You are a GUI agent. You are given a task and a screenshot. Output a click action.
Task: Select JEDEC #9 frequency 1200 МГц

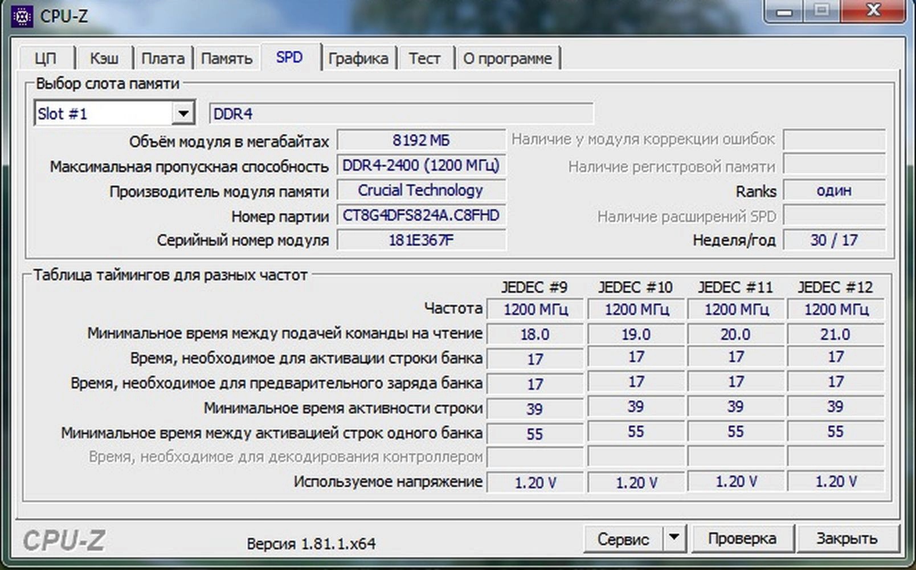click(x=535, y=310)
